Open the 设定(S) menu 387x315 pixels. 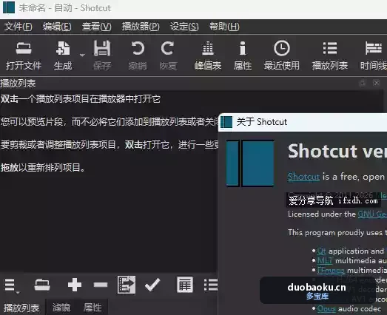tap(184, 27)
